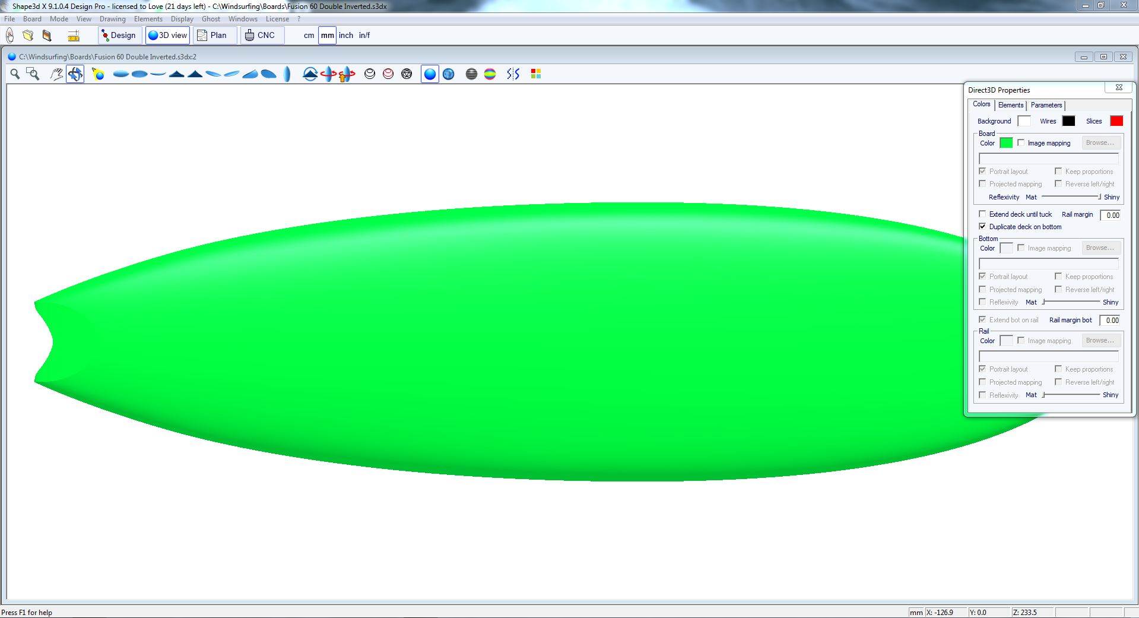
Task: Click the rainbow curvature sphere icon
Action: [490, 74]
